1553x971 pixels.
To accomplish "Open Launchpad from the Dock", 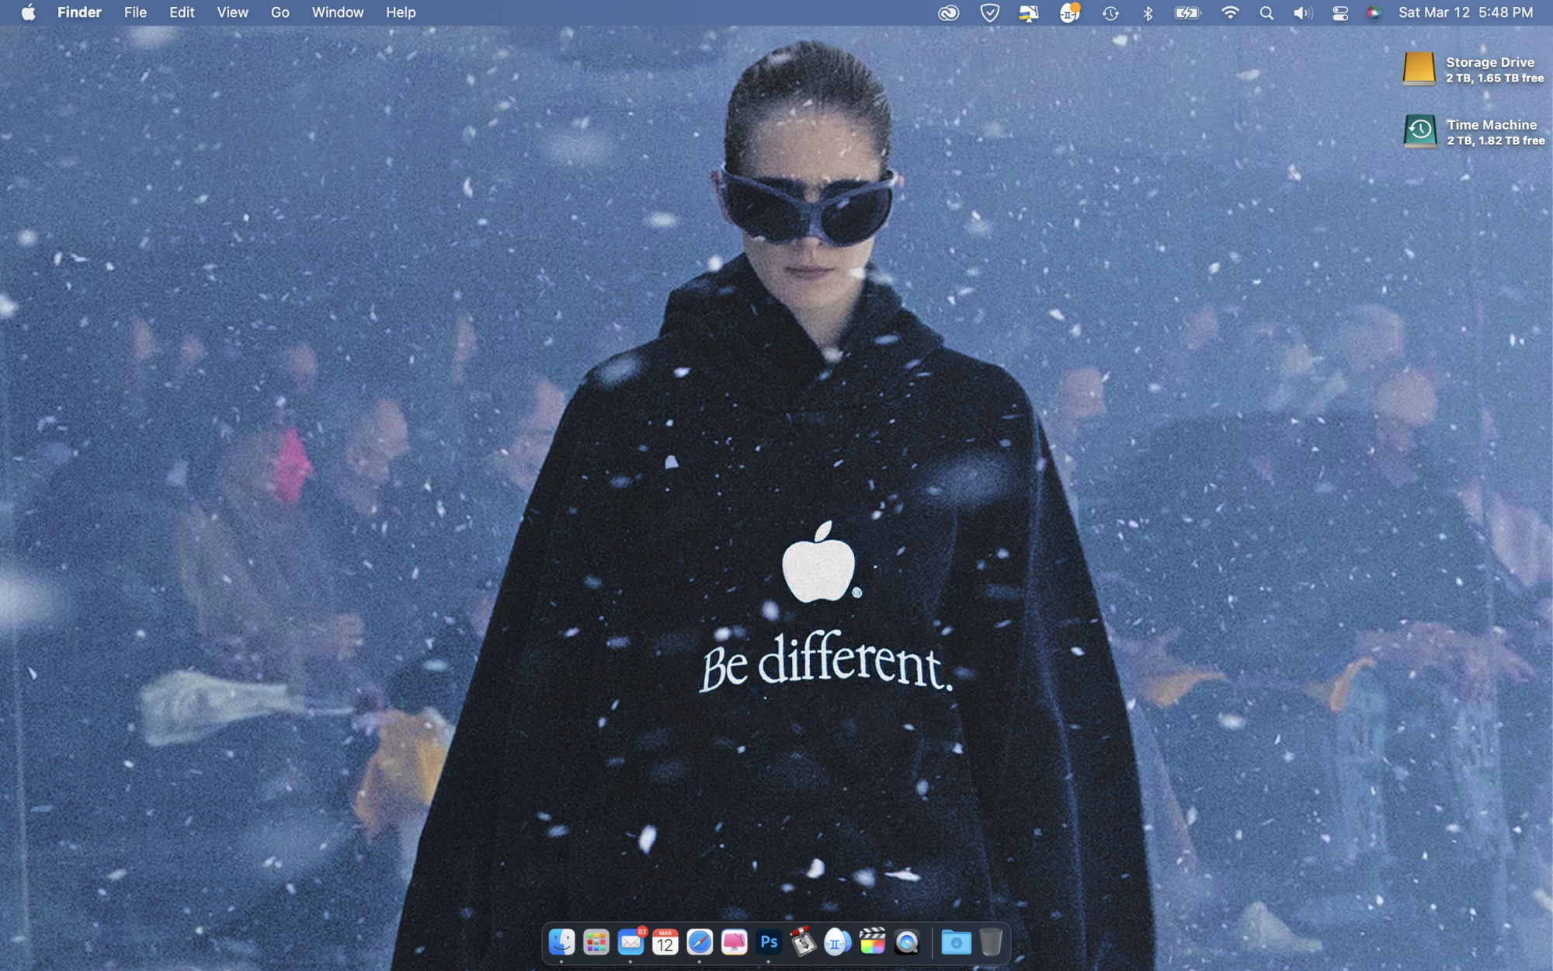I will (x=596, y=942).
